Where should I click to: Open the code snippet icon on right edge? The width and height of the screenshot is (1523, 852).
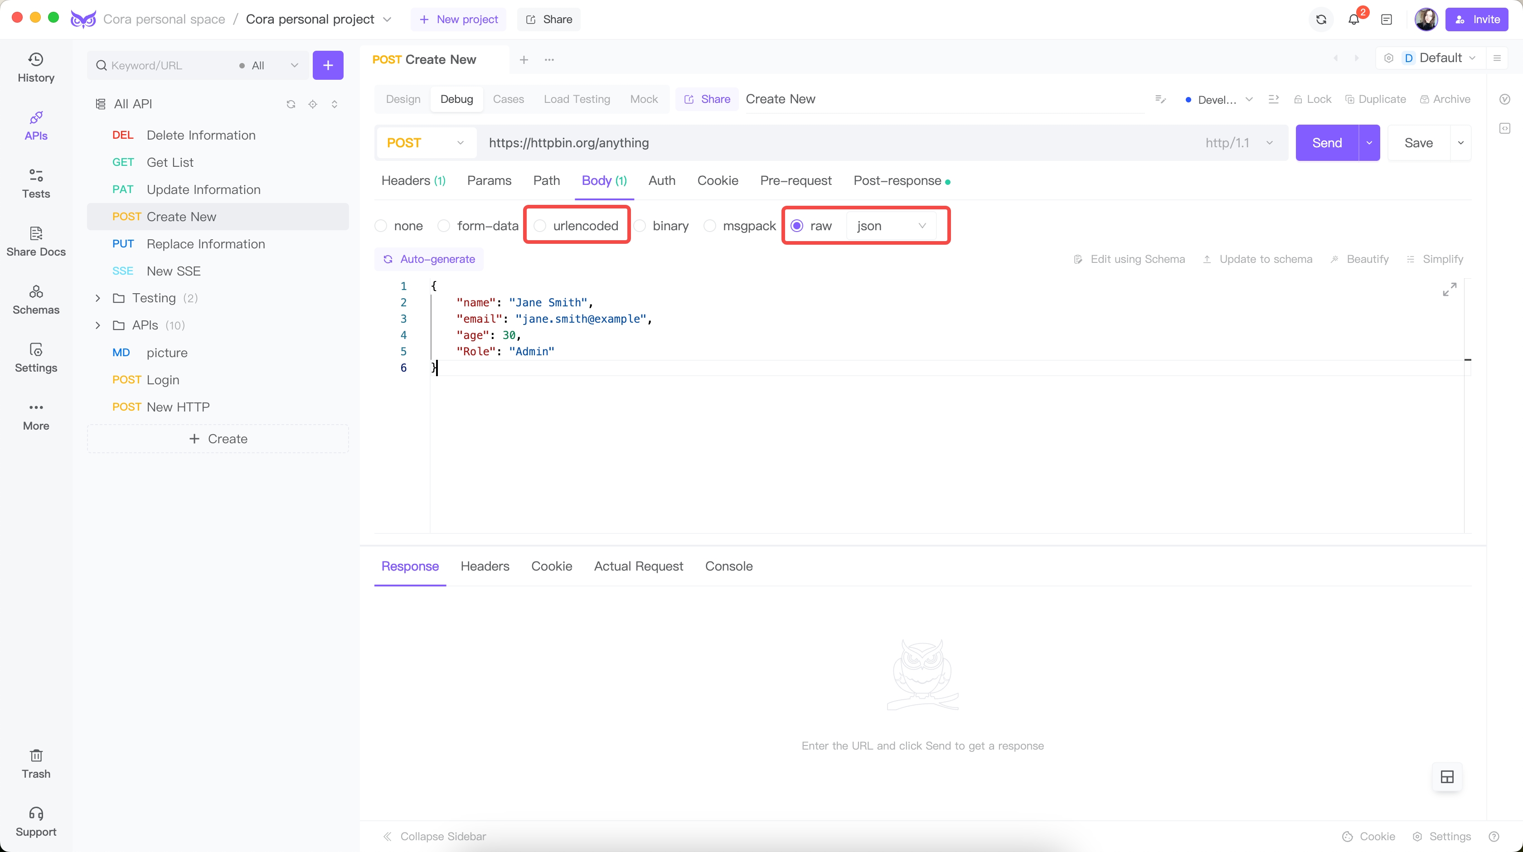[1504, 128]
